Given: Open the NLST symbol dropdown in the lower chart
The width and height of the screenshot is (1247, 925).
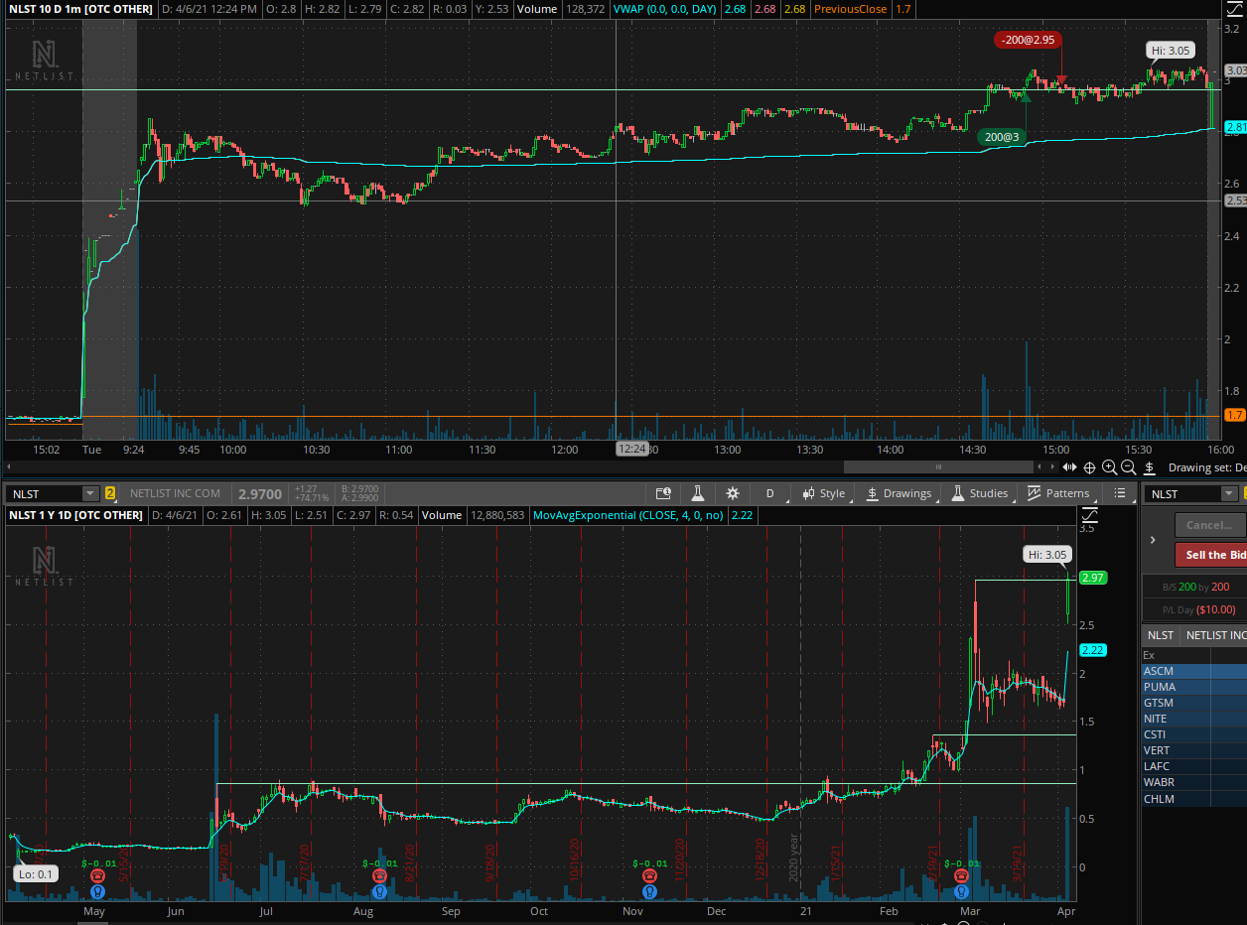Looking at the screenshot, I should (x=90, y=493).
